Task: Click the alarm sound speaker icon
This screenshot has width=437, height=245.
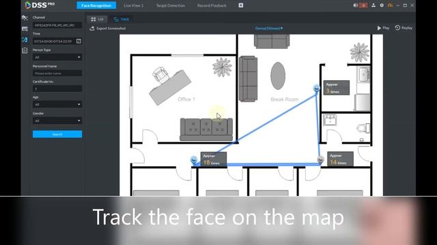Action: (x=355, y=5)
